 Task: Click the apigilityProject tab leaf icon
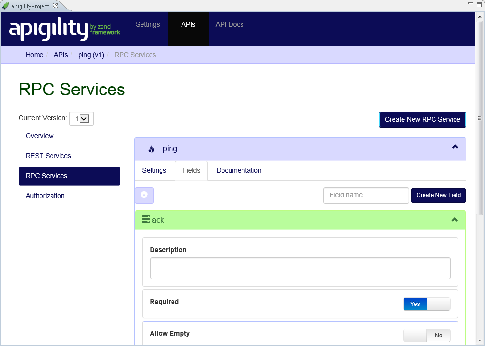tap(6, 6)
